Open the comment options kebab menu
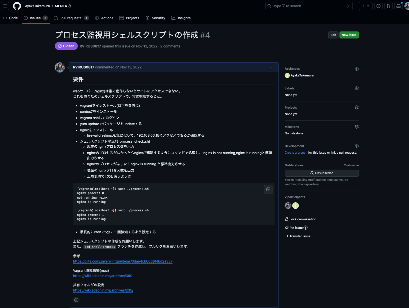 [271, 67]
